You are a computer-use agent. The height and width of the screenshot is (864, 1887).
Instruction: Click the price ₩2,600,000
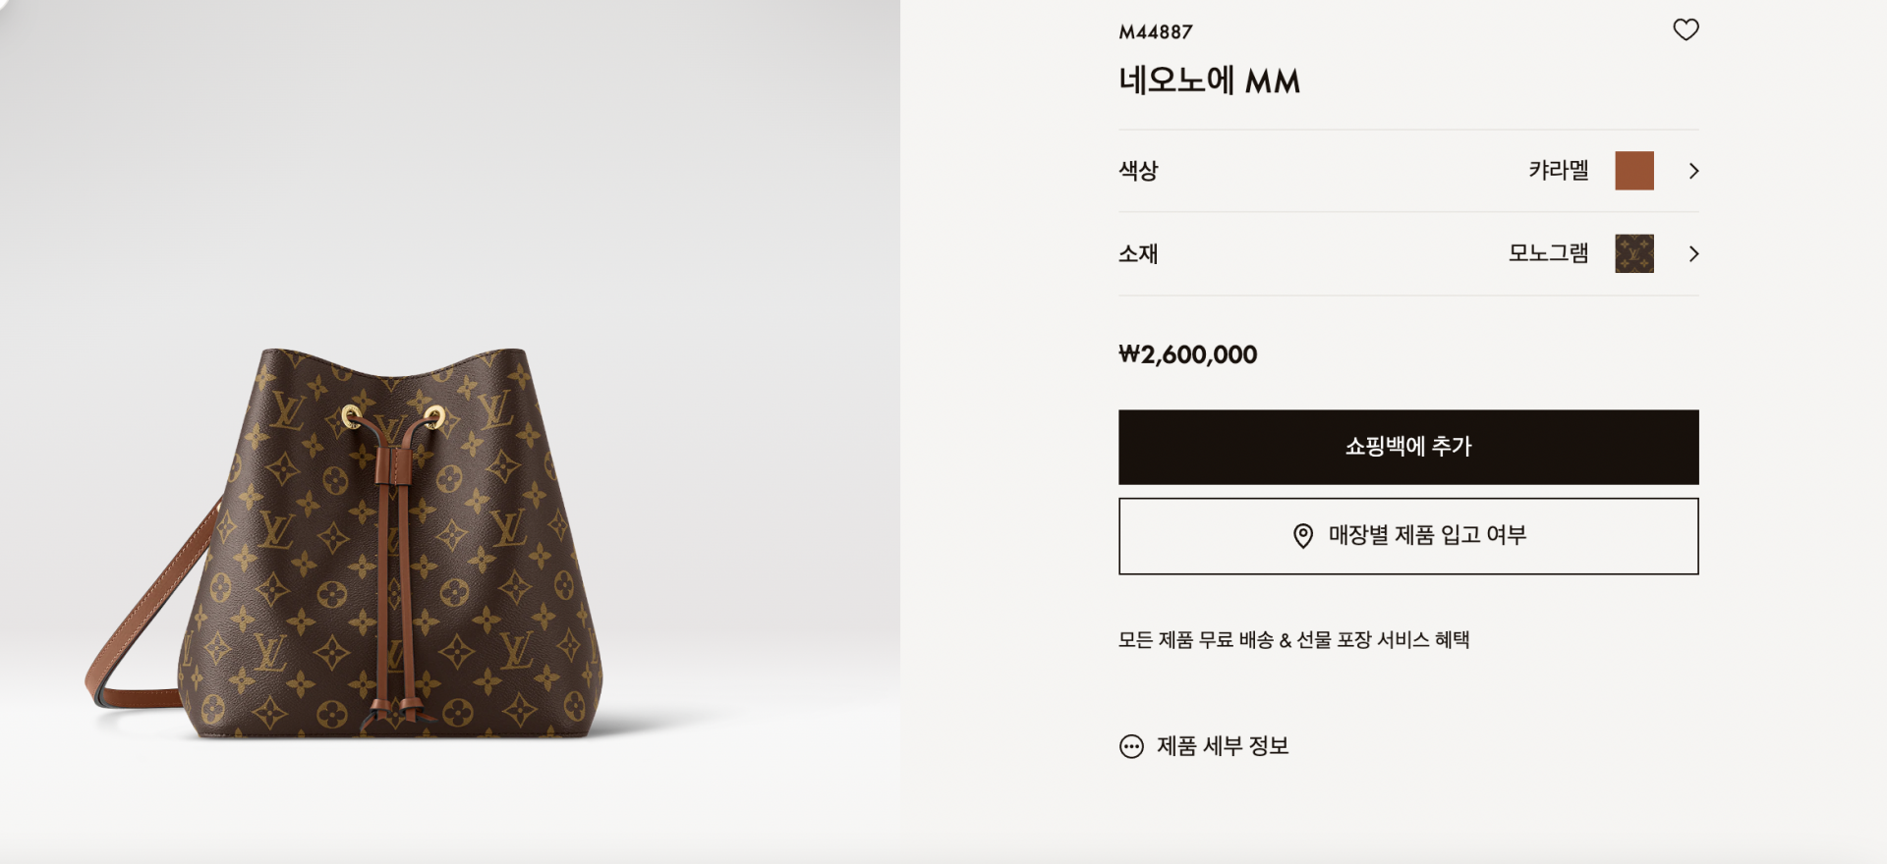(x=1188, y=354)
